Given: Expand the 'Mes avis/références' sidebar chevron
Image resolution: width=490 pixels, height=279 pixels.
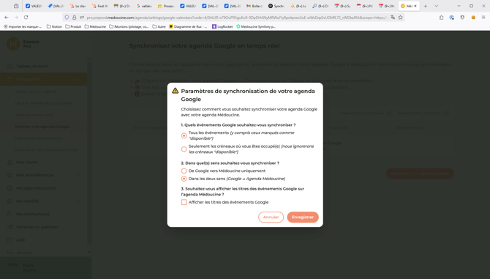Looking at the screenshot, I should (79, 175).
